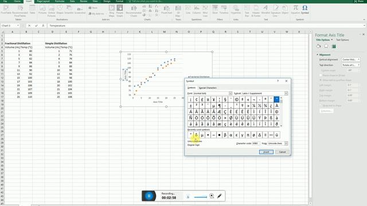Open Title Options dropdown arrow
This screenshot has width=367, height=206.
[331, 39]
